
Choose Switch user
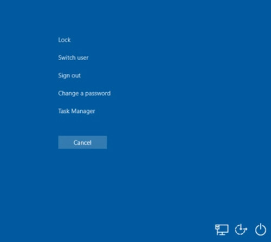[x=73, y=58]
